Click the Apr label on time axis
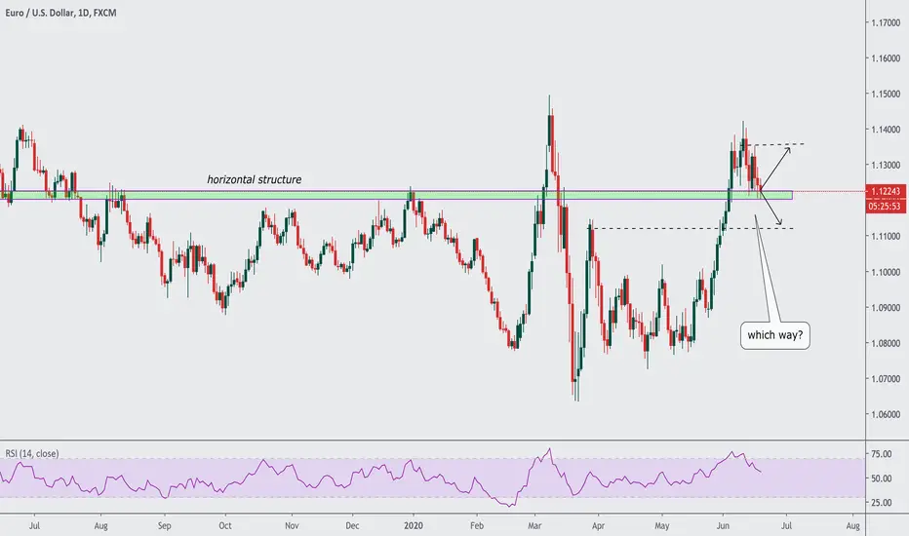Screen dimensions: 909x536 (x=598, y=526)
